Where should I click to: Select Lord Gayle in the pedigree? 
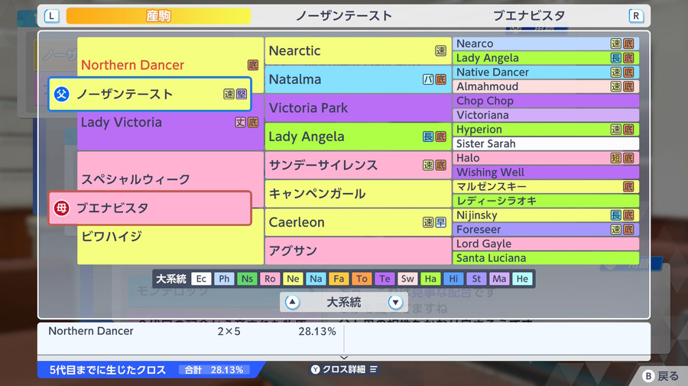(x=546, y=244)
